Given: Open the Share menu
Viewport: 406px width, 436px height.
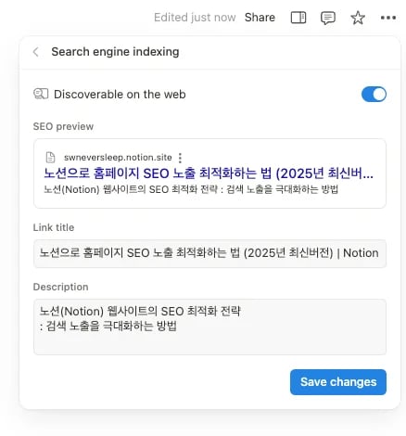Looking at the screenshot, I should click(260, 18).
